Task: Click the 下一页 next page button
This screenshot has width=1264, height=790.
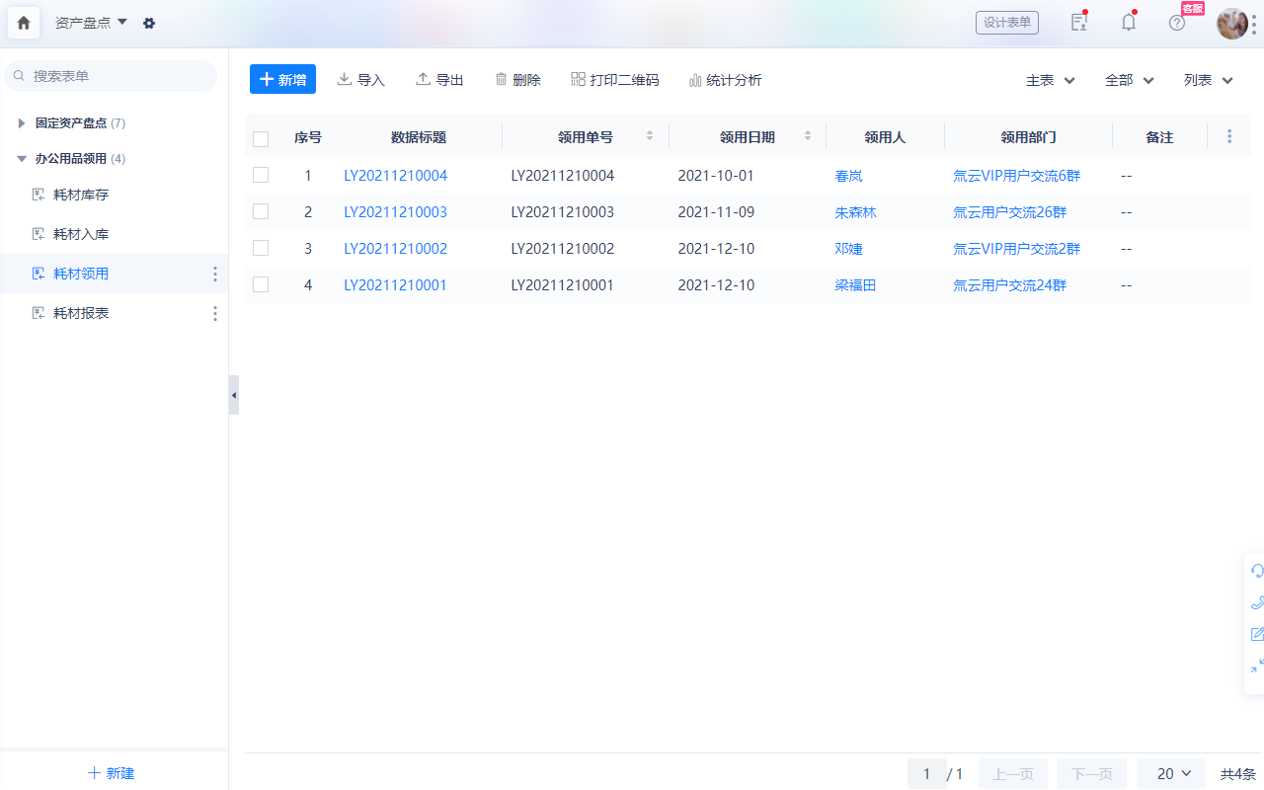Action: 1092,774
